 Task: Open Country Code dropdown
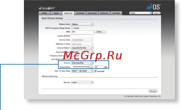point(82,40)
